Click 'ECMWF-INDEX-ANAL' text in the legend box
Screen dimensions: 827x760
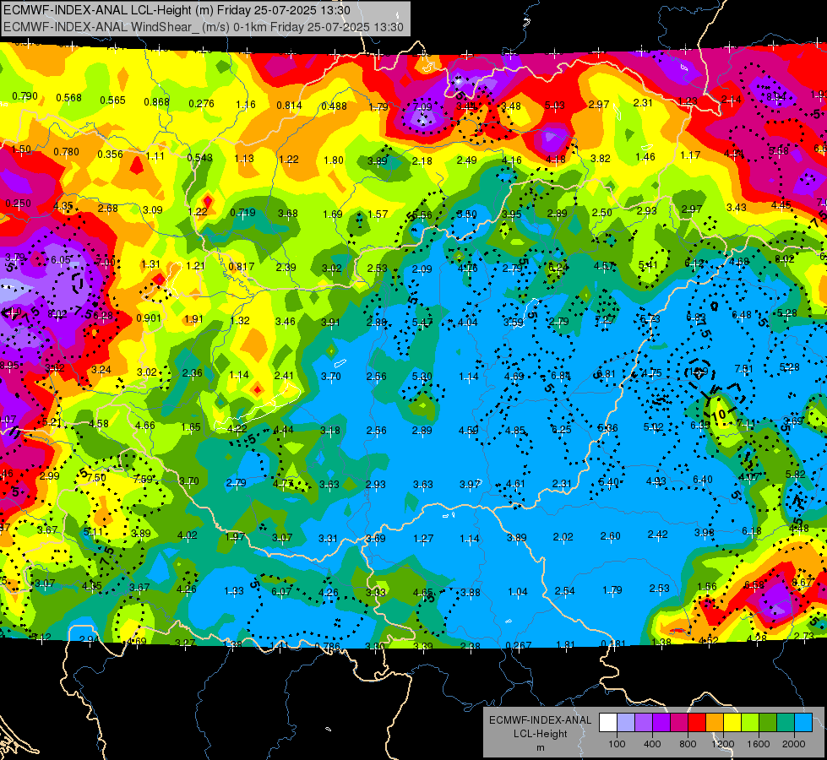click(540, 720)
